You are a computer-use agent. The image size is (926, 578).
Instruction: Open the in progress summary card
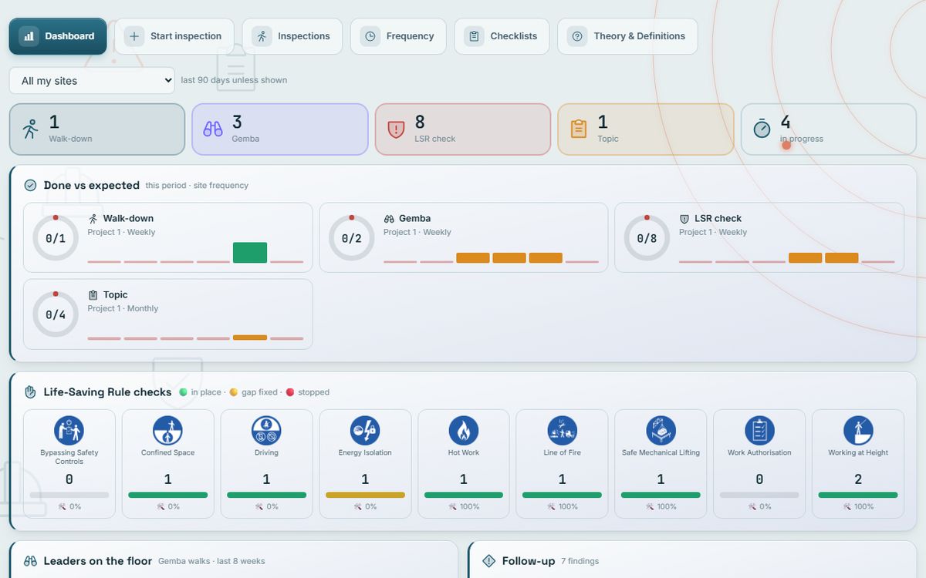829,129
